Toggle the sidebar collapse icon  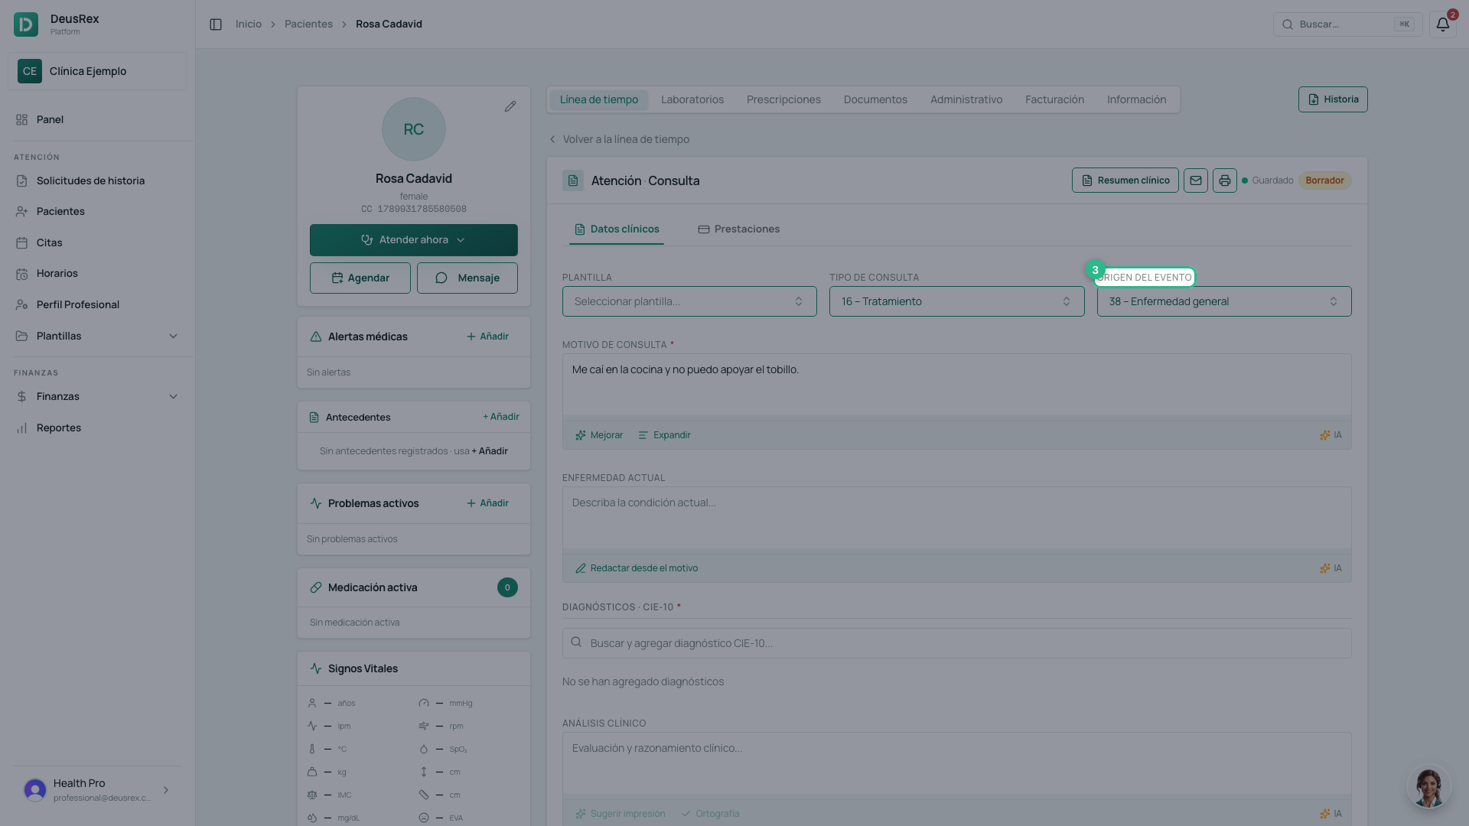[x=216, y=24]
